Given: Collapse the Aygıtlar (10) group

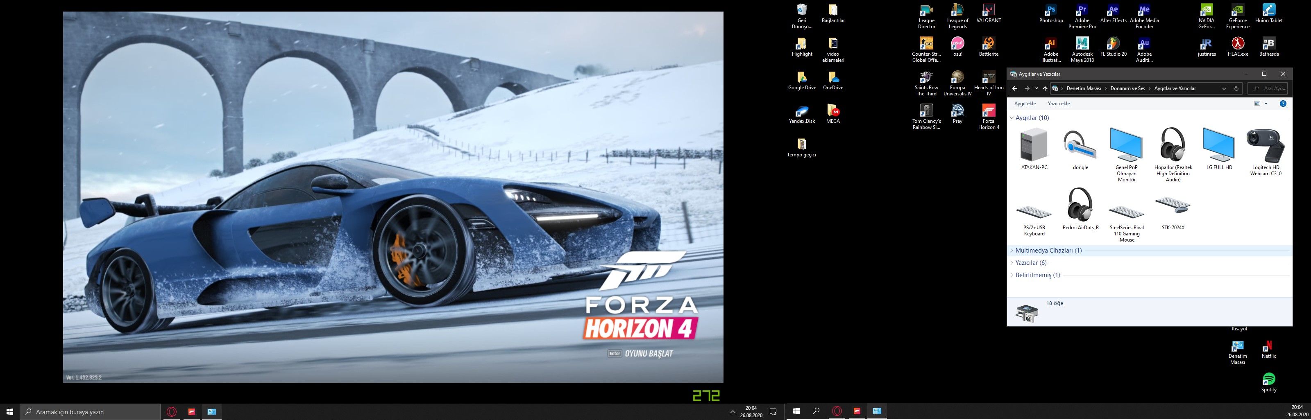Looking at the screenshot, I should pos(1012,118).
